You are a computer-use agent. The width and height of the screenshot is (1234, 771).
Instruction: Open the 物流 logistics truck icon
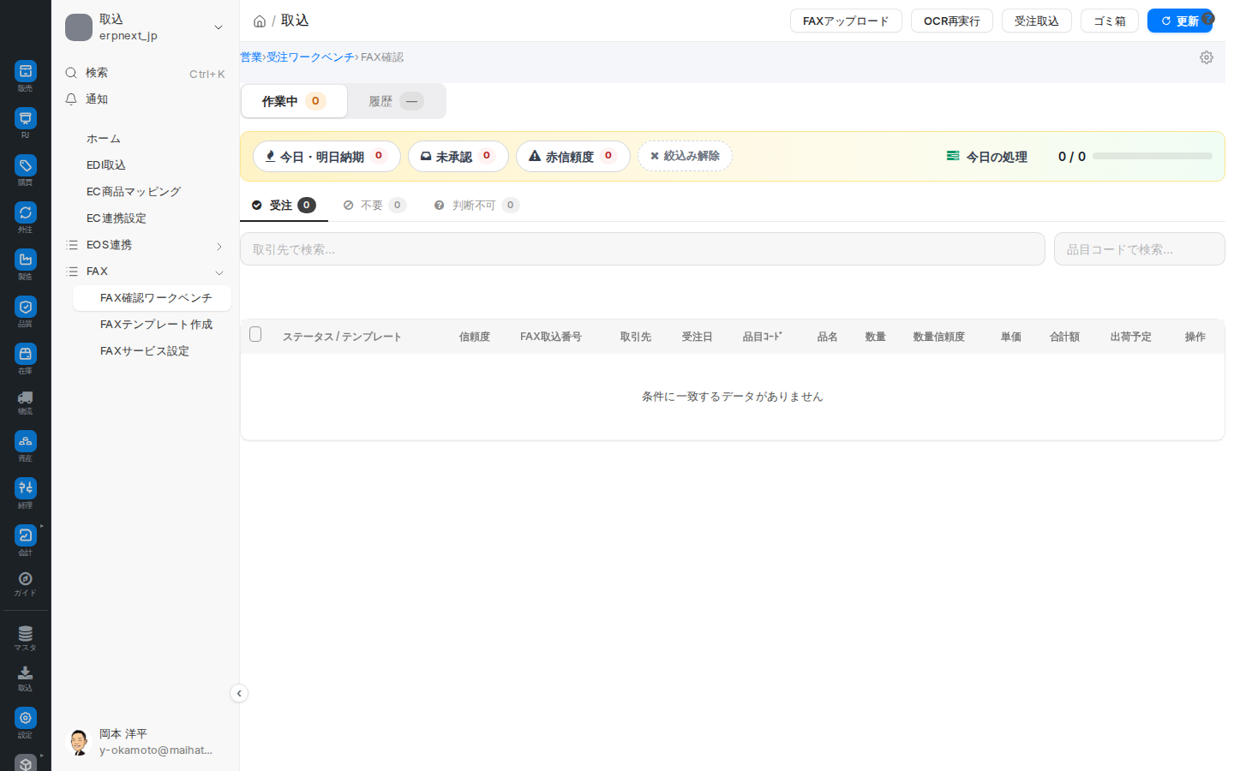[x=26, y=397]
